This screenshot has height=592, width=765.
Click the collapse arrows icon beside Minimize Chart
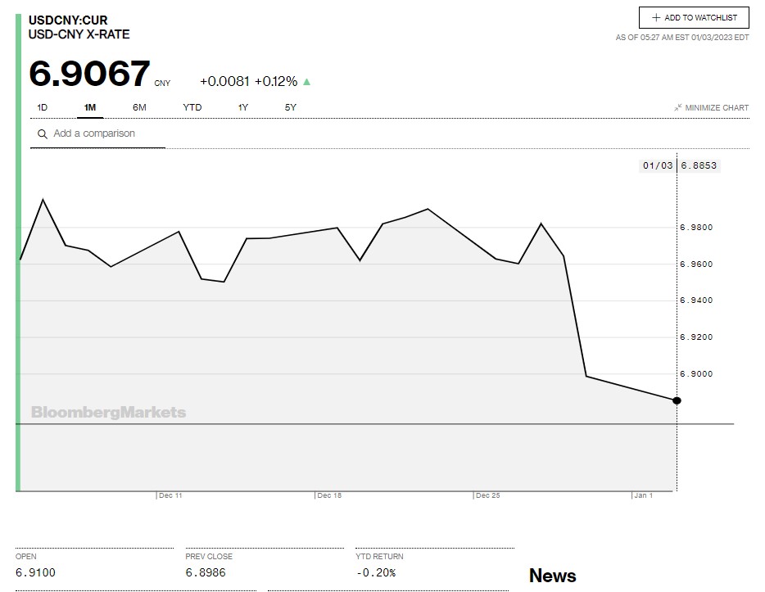coord(677,107)
